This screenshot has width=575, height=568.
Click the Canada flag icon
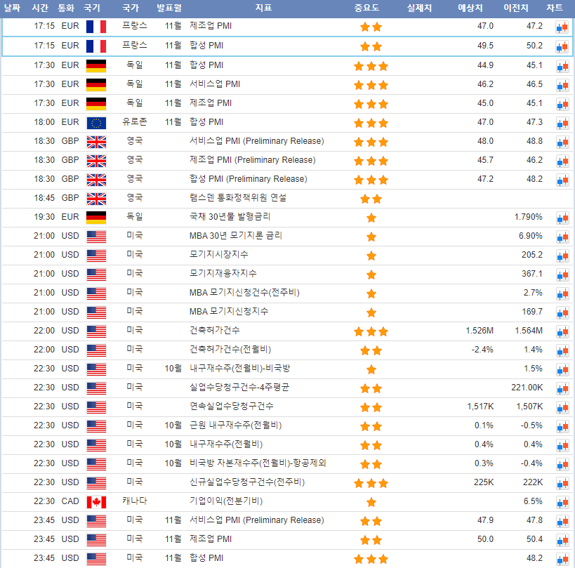95,502
